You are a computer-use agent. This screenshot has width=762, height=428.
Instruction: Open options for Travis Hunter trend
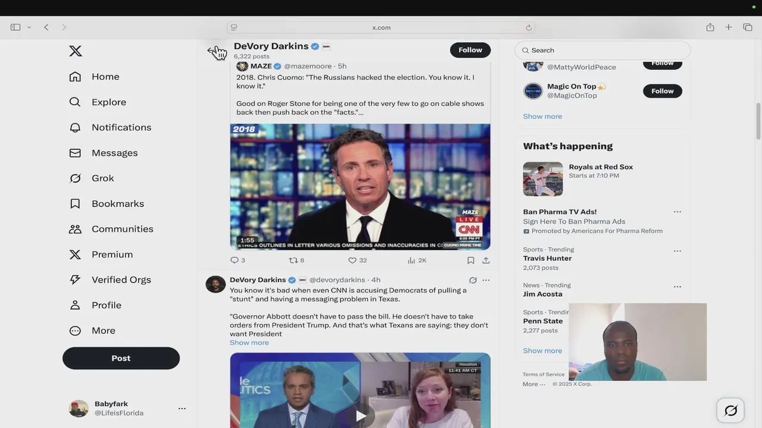click(x=677, y=251)
